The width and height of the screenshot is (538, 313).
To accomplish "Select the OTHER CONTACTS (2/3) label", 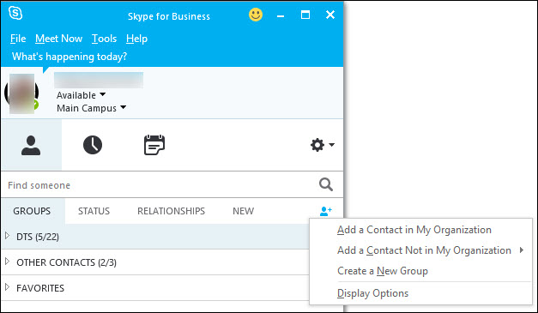I will point(67,262).
